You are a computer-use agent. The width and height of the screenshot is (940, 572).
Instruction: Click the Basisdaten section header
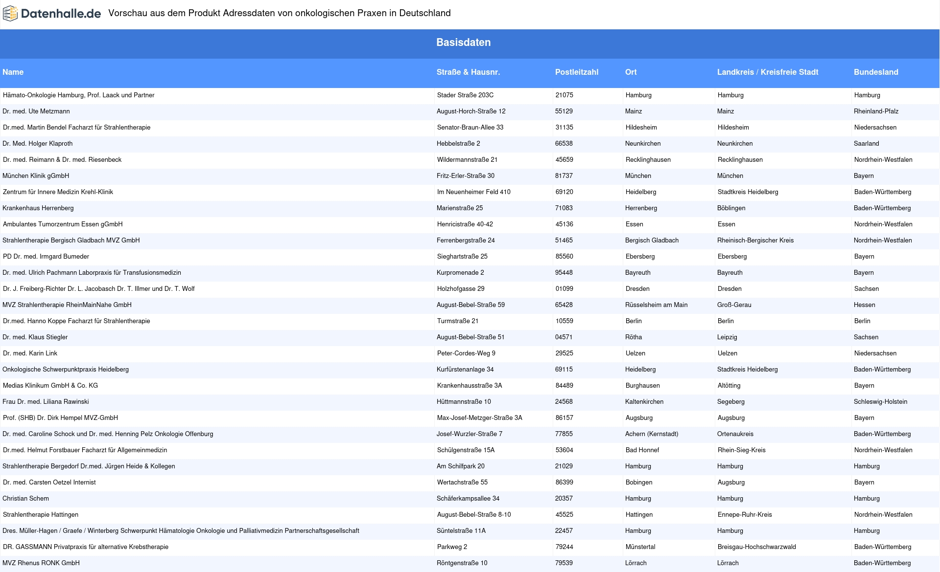click(464, 43)
